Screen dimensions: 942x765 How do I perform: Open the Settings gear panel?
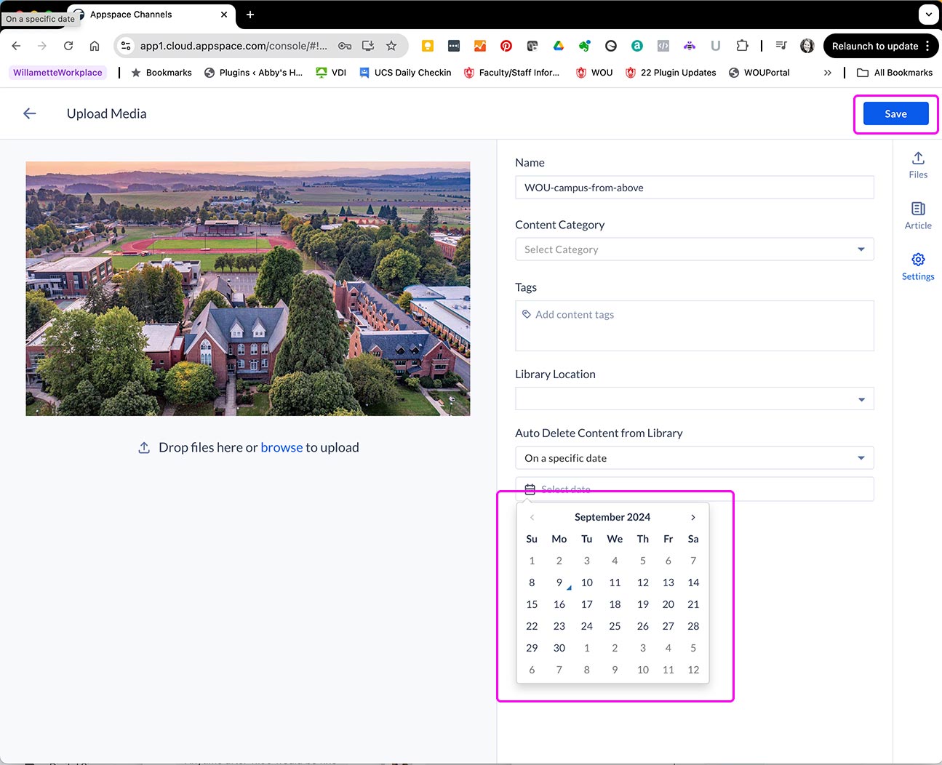click(x=918, y=266)
